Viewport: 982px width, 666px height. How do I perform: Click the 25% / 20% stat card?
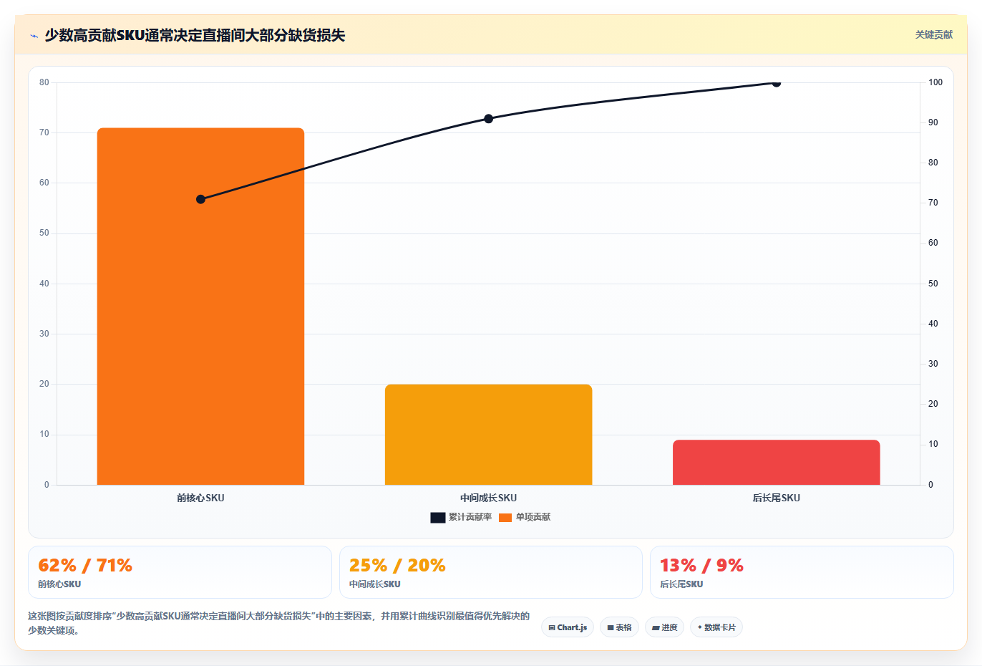[490, 572]
